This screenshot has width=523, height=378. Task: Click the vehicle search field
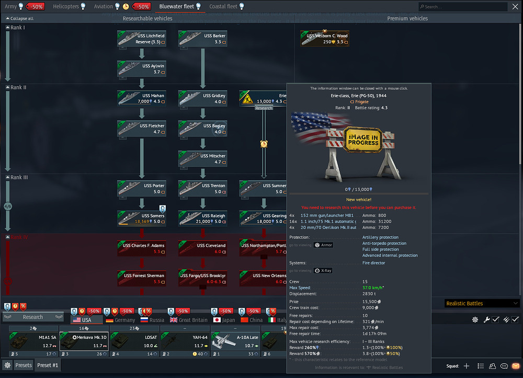(x=463, y=7)
